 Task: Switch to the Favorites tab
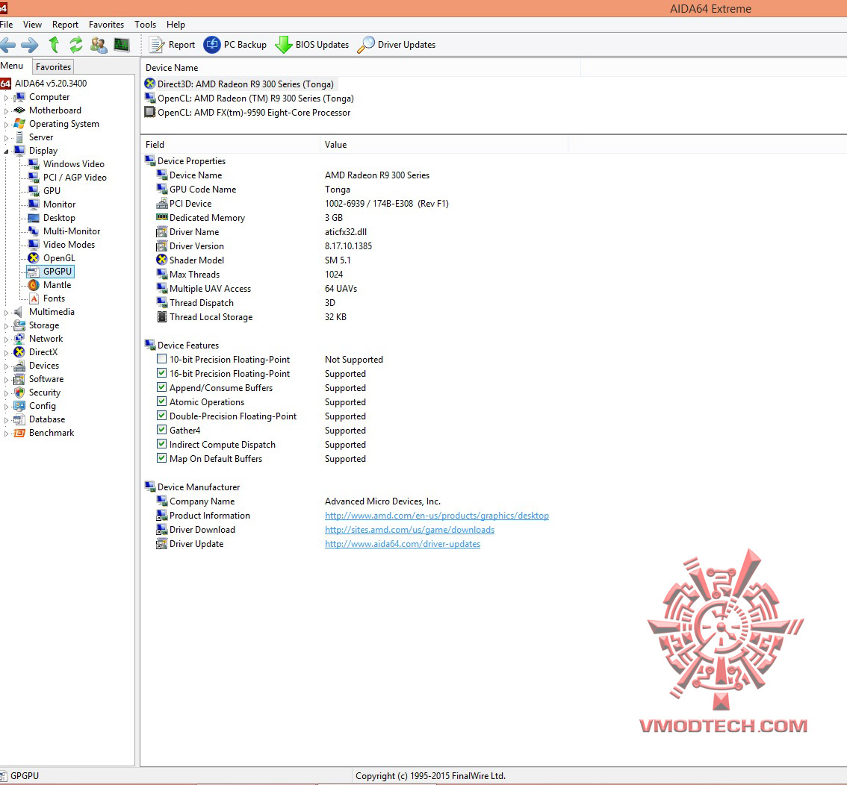pos(54,67)
